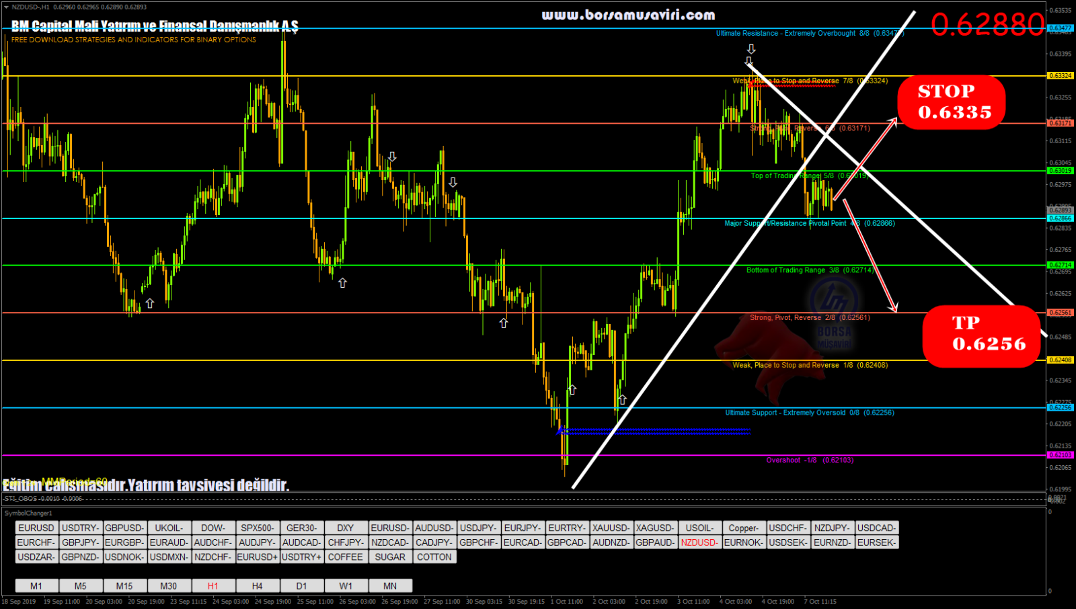The width and height of the screenshot is (1076, 609).
Task: Open the XAUUSD- gold symbol chart
Action: pos(611,528)
